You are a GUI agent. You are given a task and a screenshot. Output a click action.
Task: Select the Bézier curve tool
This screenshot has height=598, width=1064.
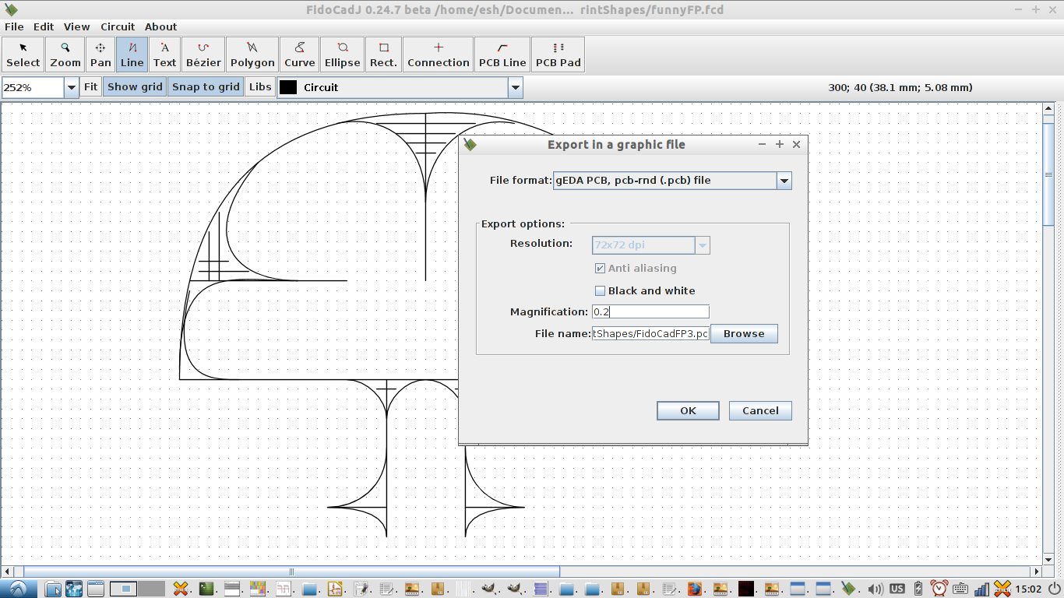point(203,54)
